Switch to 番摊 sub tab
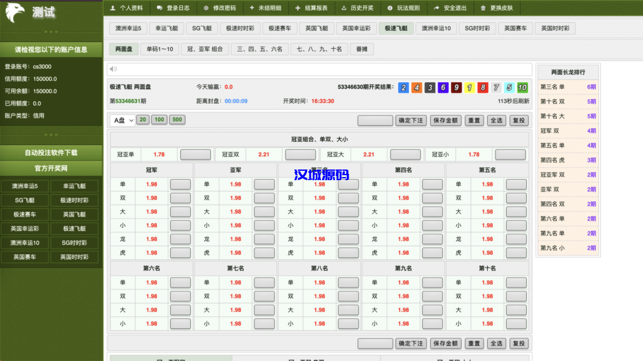Image resolution: width=643 pixels, height=361 pixels. [x=362, y=49]
